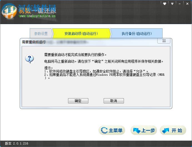192x147 pixels.
Task: Click the line 1、软件将修改硬盘主引导扇区
Action: pyautogui.click(x=96, y=71)
